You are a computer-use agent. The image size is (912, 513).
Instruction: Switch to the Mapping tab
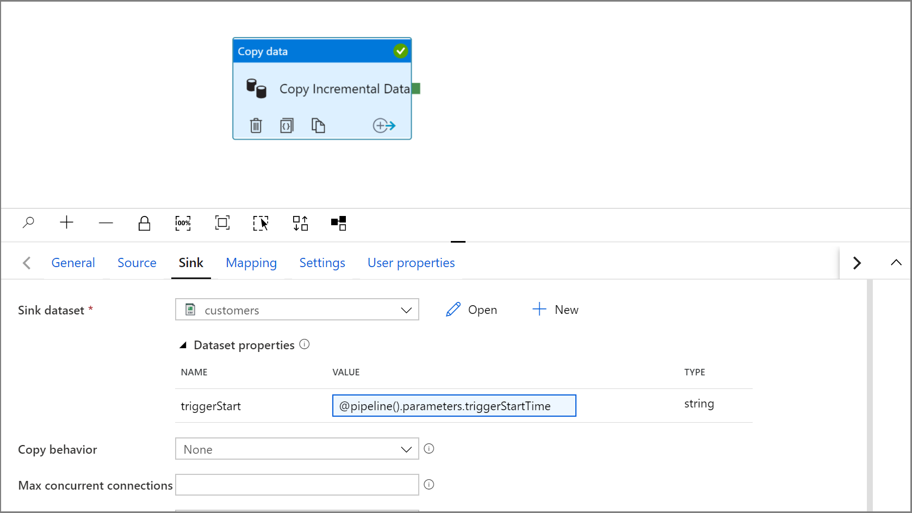251,263
